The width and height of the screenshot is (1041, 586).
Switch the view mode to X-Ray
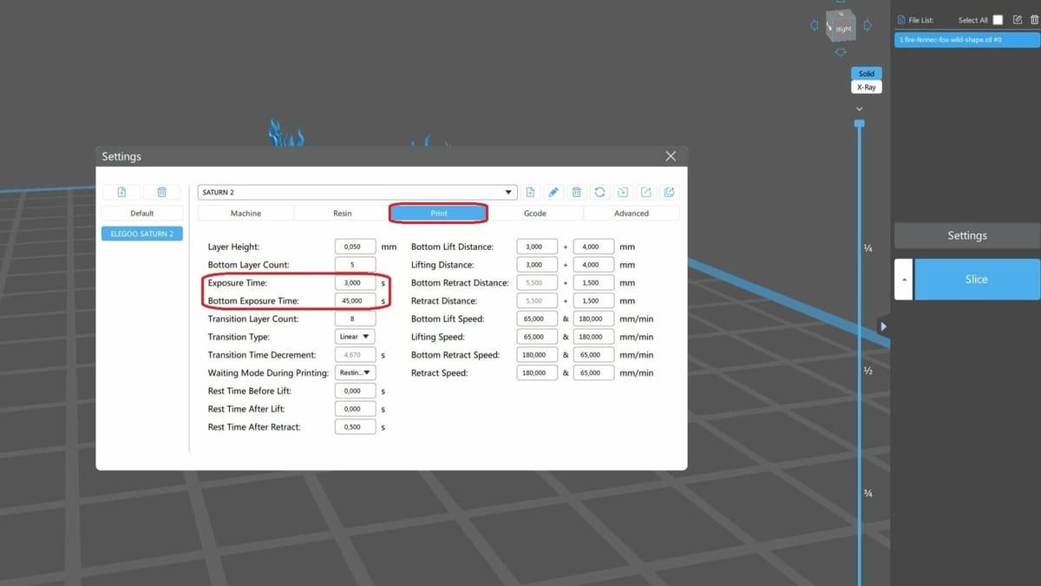pyautogui.click(x=866, y=88)
